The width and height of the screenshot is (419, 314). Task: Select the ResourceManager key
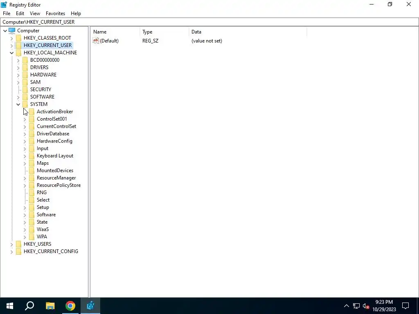[x=56, y=178]
